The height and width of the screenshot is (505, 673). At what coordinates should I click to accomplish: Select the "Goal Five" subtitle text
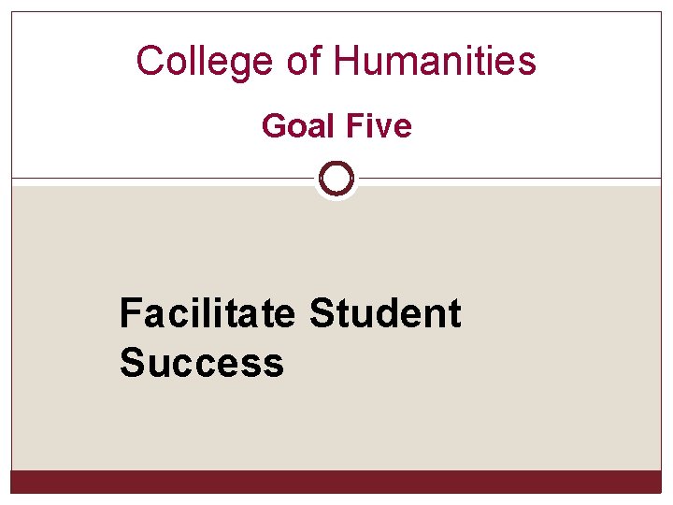pyautogui.click(x=336, y=125)
